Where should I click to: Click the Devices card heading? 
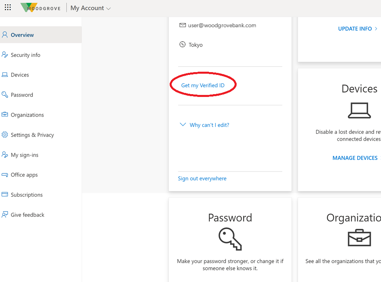pyautogui.click(x=359, y=89)
